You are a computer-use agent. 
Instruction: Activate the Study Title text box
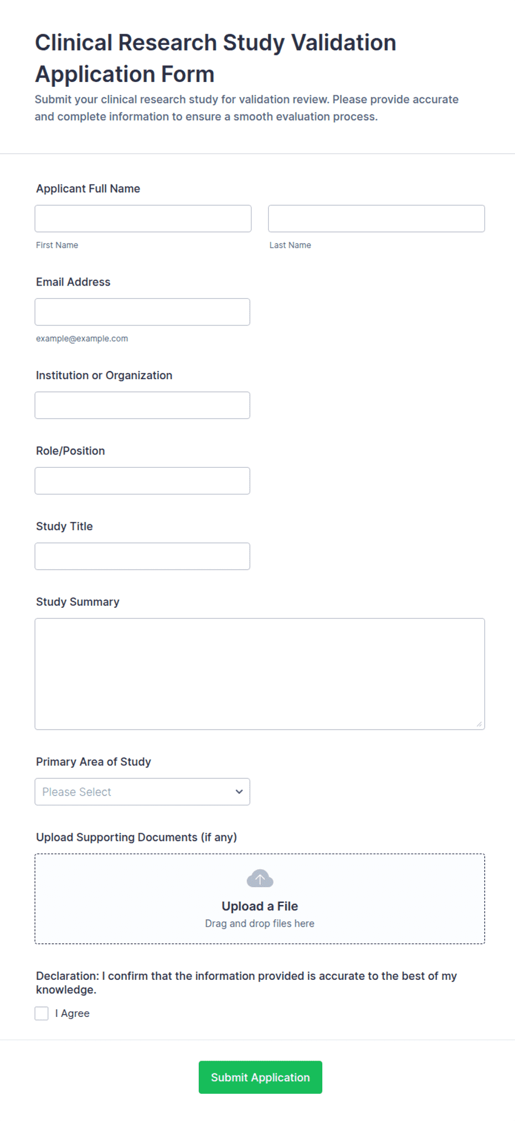(x=142, y=556)
